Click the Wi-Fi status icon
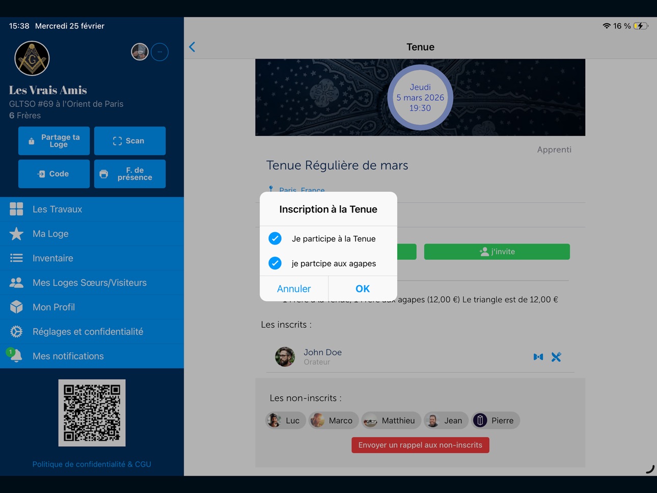The height and width of the screenshot is (493, 657). coord(607,26)
